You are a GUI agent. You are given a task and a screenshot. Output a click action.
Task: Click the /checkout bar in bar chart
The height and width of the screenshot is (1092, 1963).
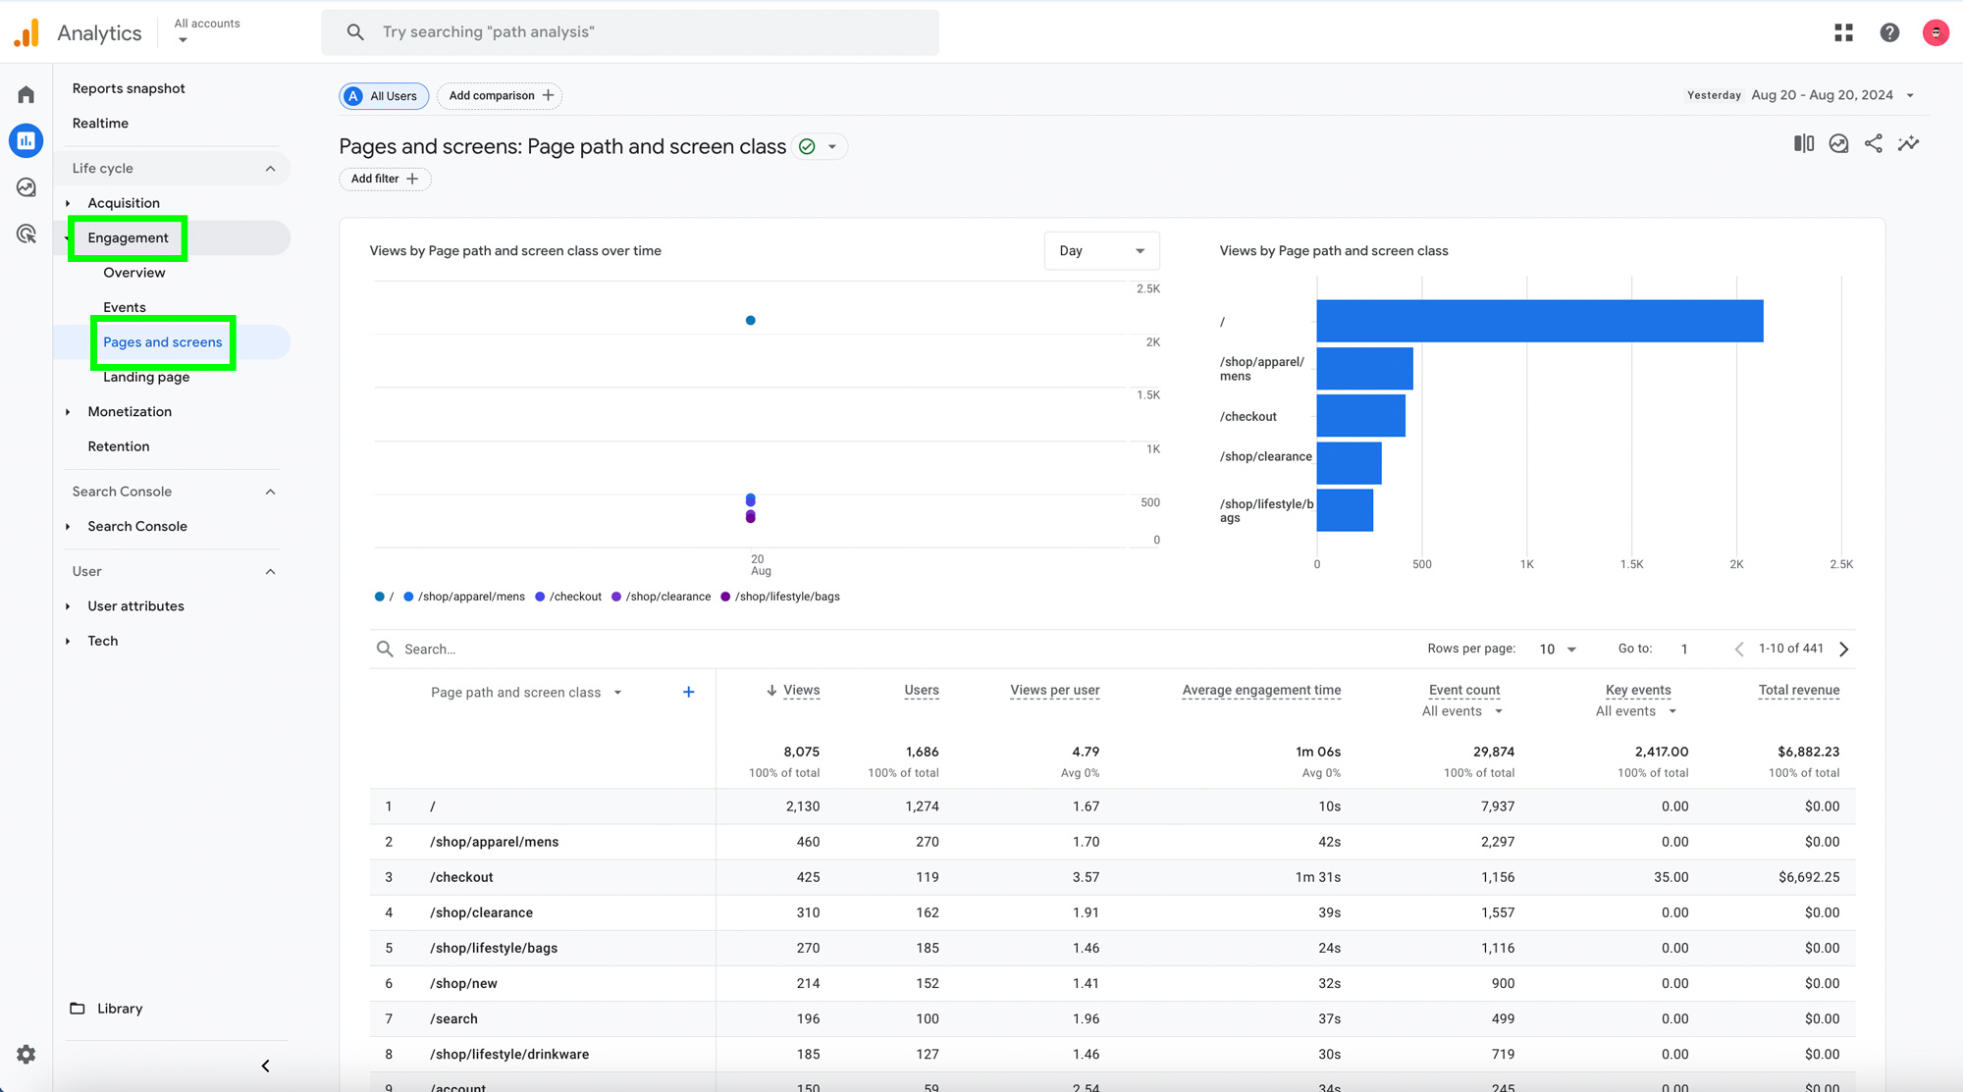(x=1361, y=416)
